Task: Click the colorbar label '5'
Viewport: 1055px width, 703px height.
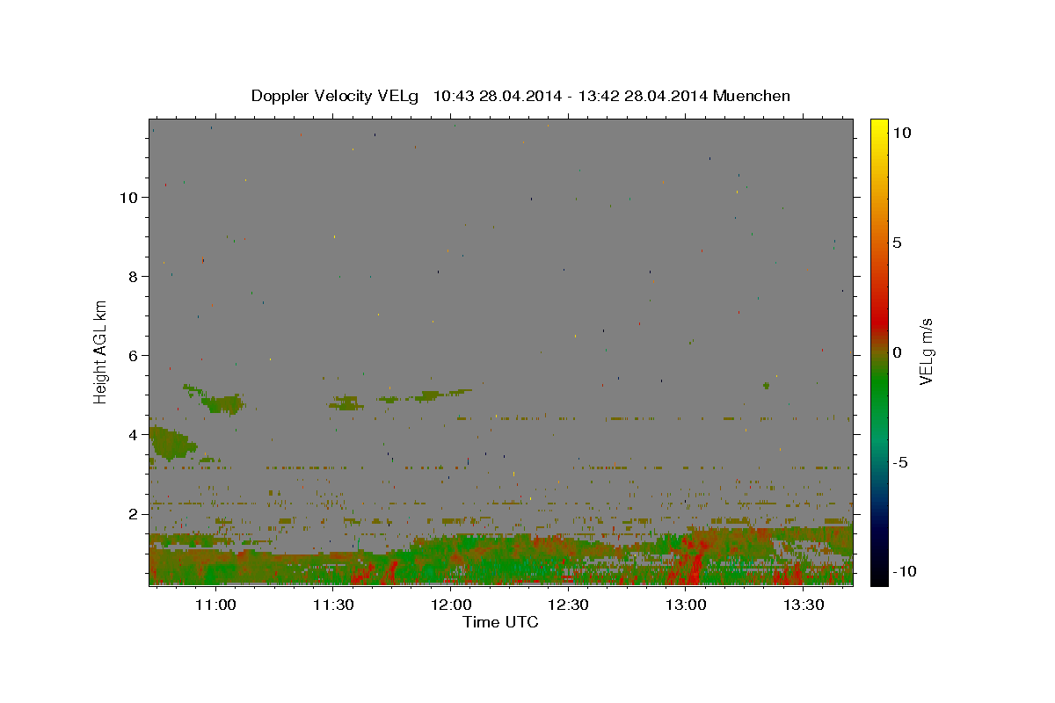Action: point(897,243)
